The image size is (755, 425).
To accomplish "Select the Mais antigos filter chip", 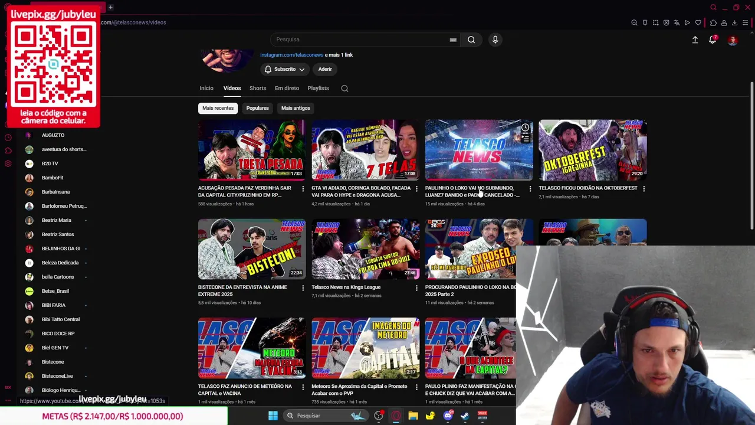I will pyautogui.click(x=296, y=108).
